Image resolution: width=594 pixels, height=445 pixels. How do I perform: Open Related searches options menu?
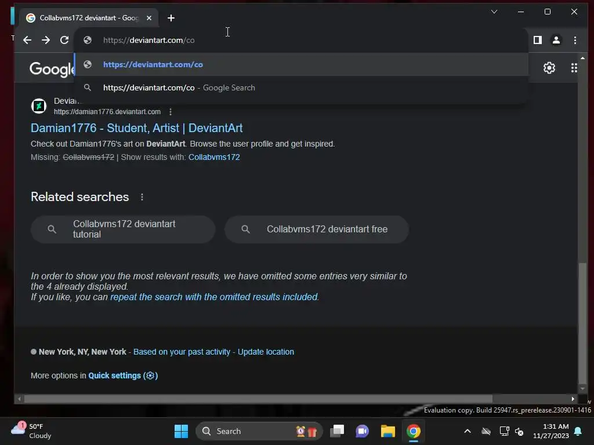point(142,197)
